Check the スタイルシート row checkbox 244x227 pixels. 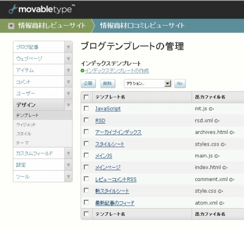(86, 144)
